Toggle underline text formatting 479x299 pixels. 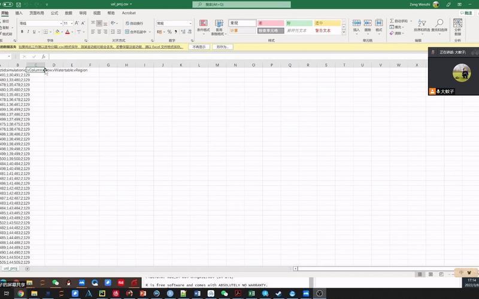tap(34, 32)
